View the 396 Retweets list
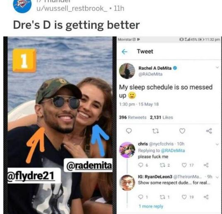Image resolution: width=222 pixels, height=214 pixels. [x=133, y=118]
